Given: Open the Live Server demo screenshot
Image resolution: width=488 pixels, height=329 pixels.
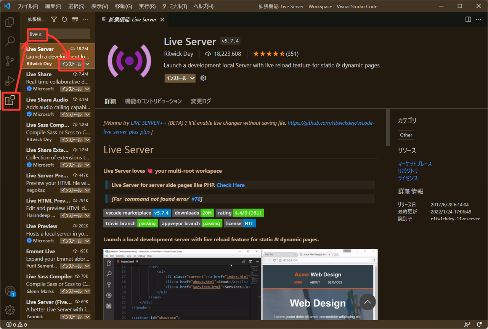Looking at the screenshot, I should (241, 284).
